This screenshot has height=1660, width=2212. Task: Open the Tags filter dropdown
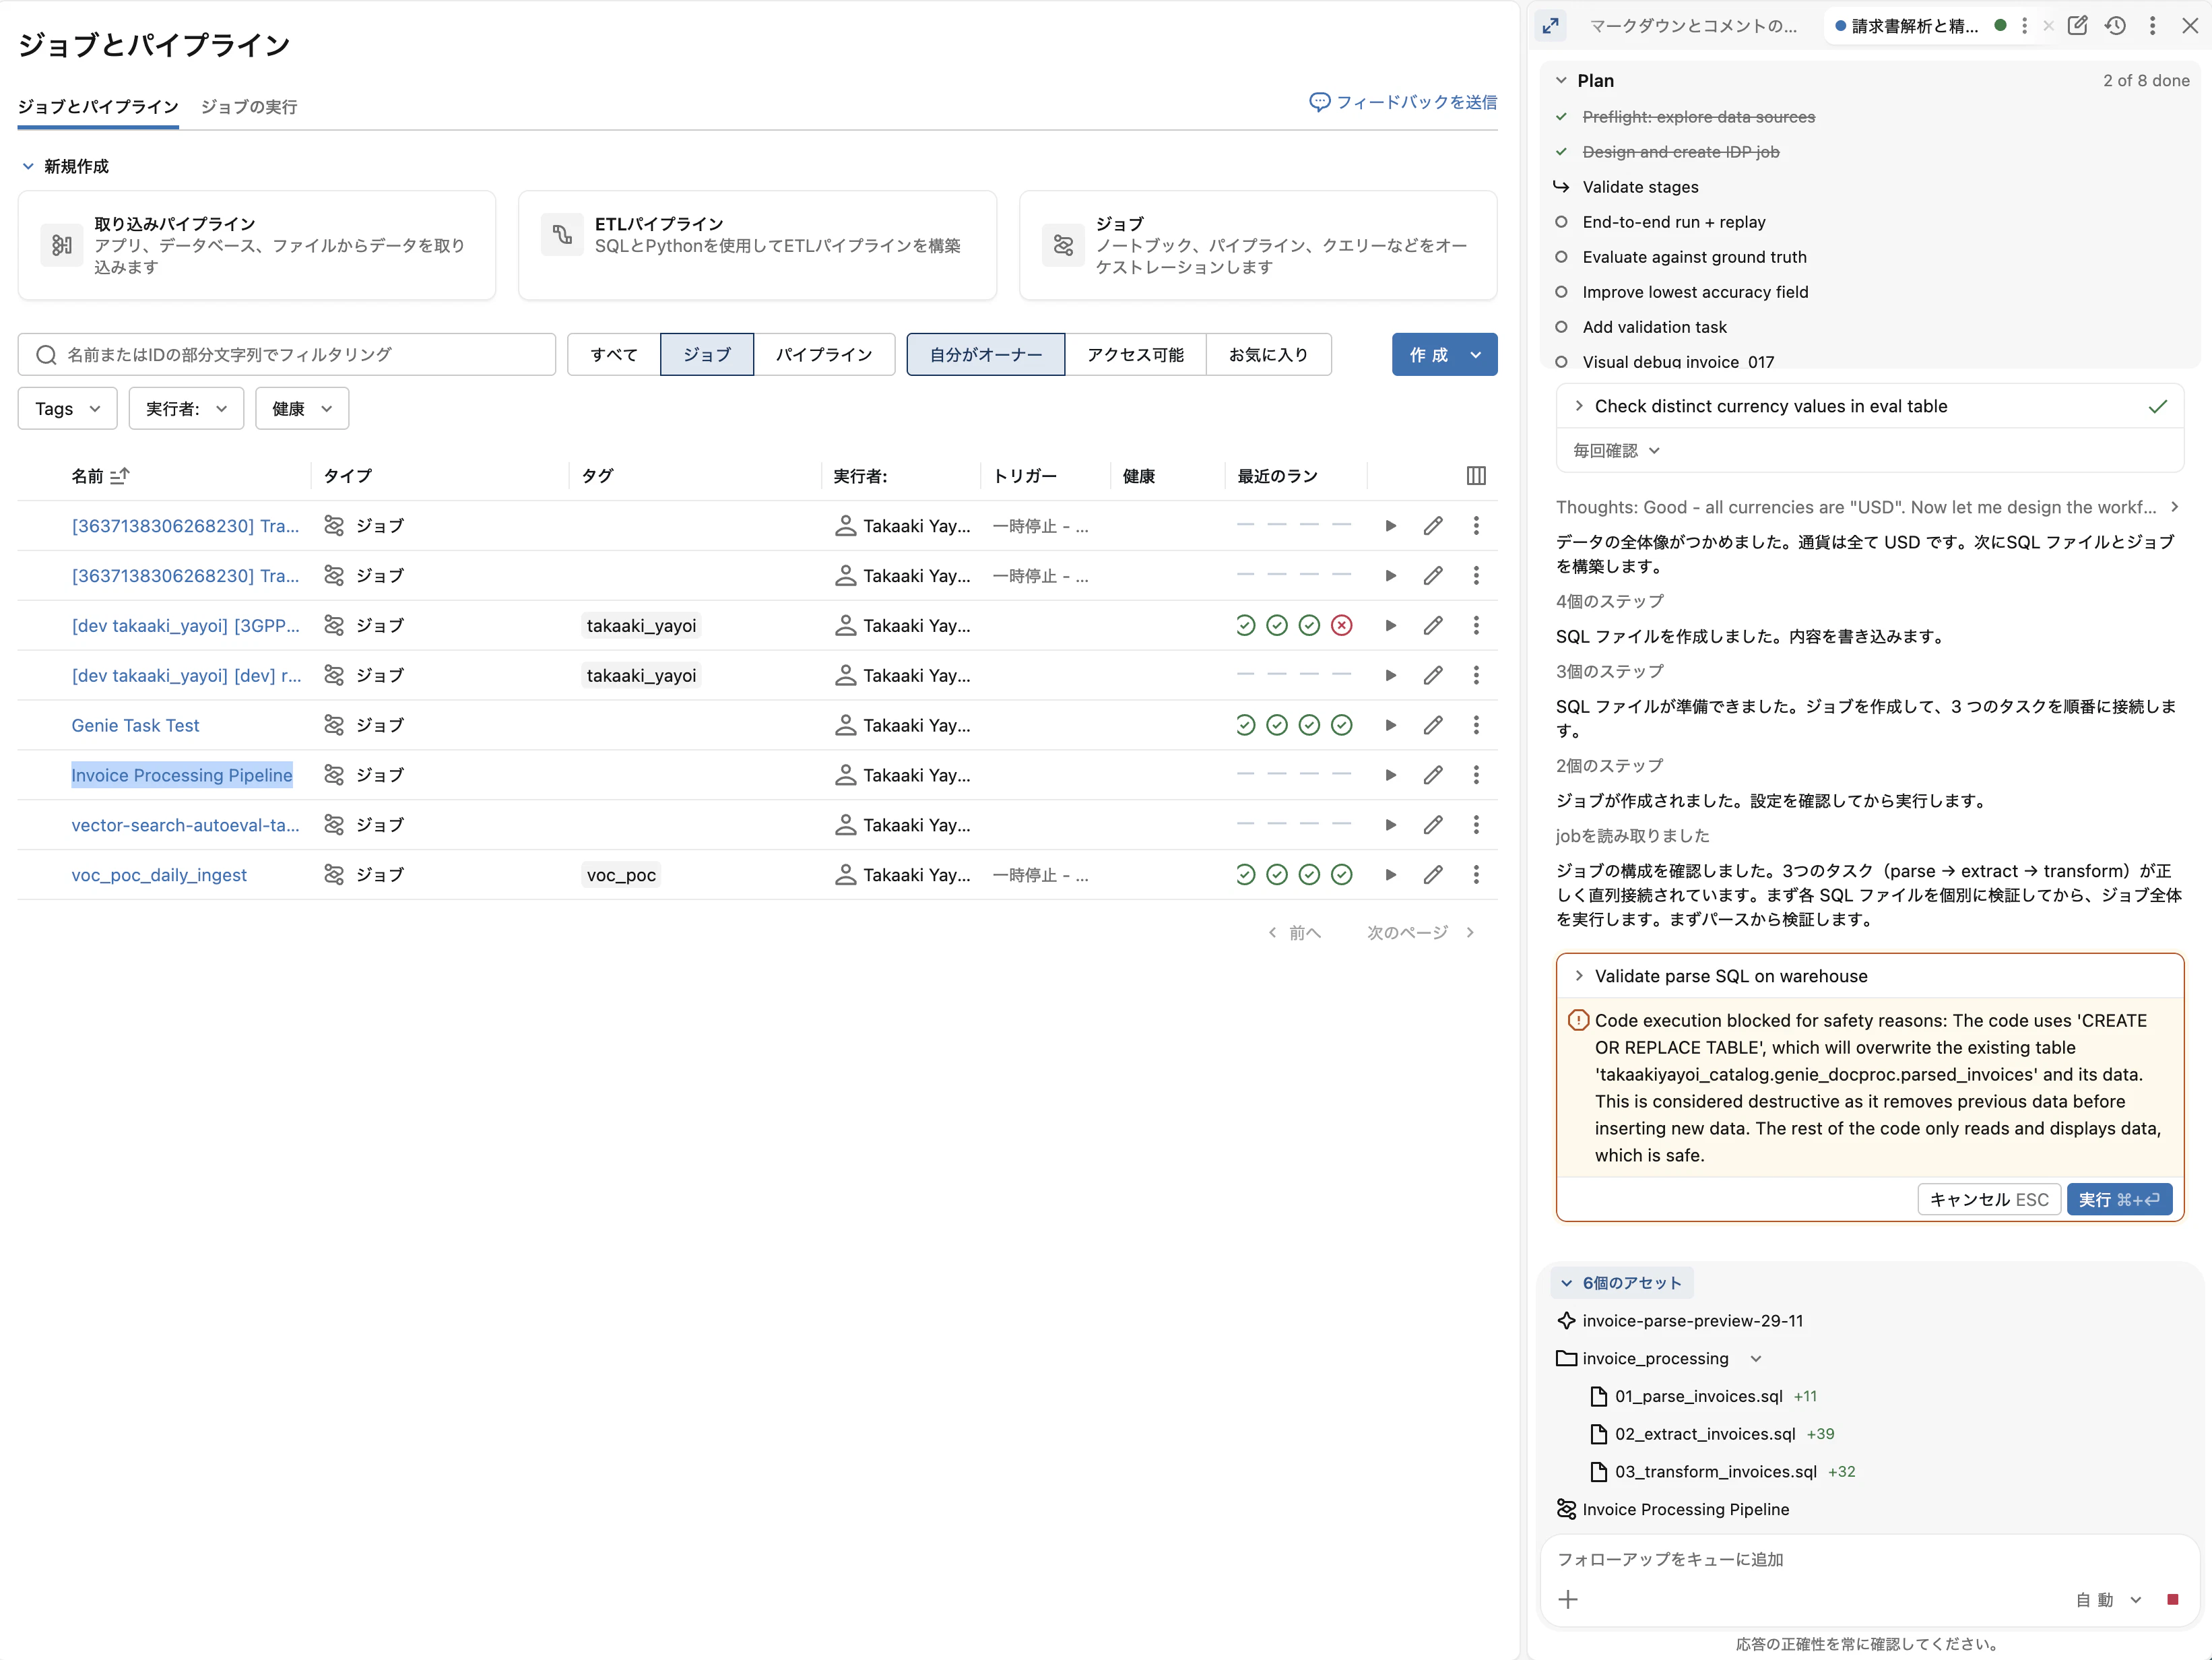point(68,409)
